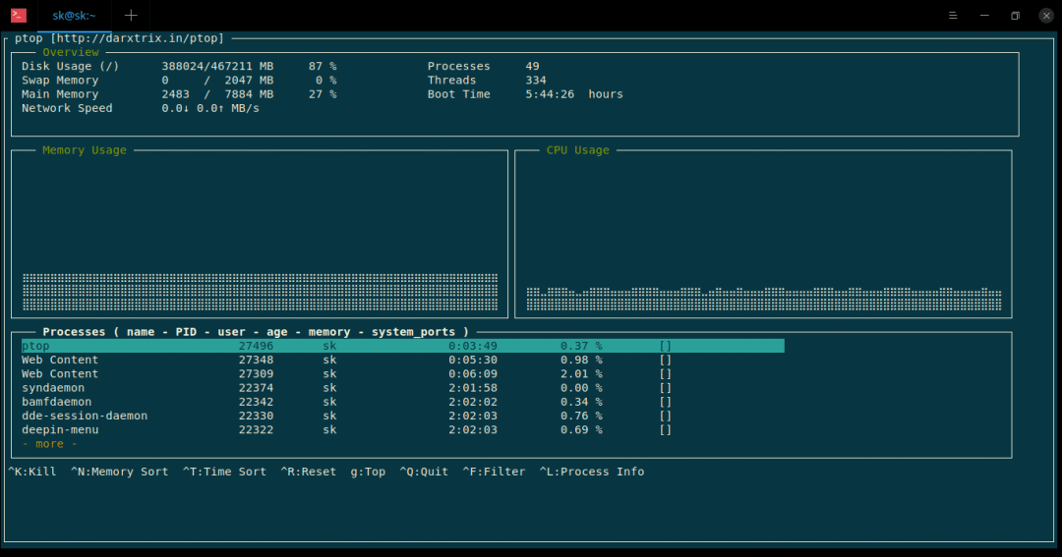Screen dimensions: 1062x557
Task: Close the terminal window
Action: (x=1045, y=15)
